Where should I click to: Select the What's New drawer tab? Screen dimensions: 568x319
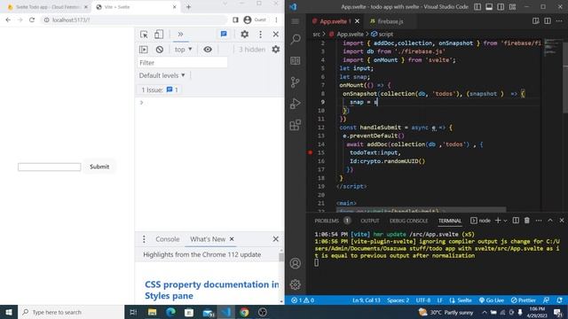(x=208, y=239)
